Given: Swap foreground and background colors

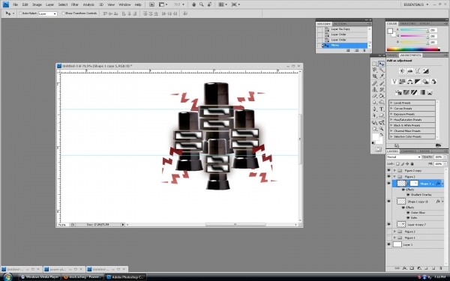Looking at the screenshot, I should (382, 134).
